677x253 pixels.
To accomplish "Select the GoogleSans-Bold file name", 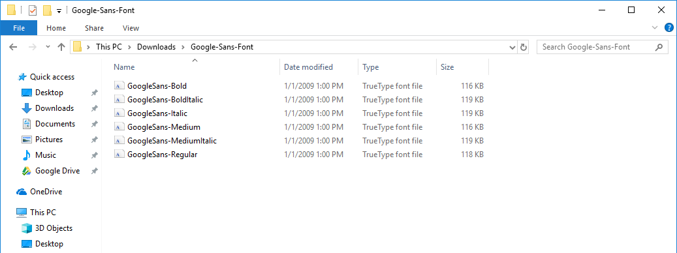I will [157, 86].
